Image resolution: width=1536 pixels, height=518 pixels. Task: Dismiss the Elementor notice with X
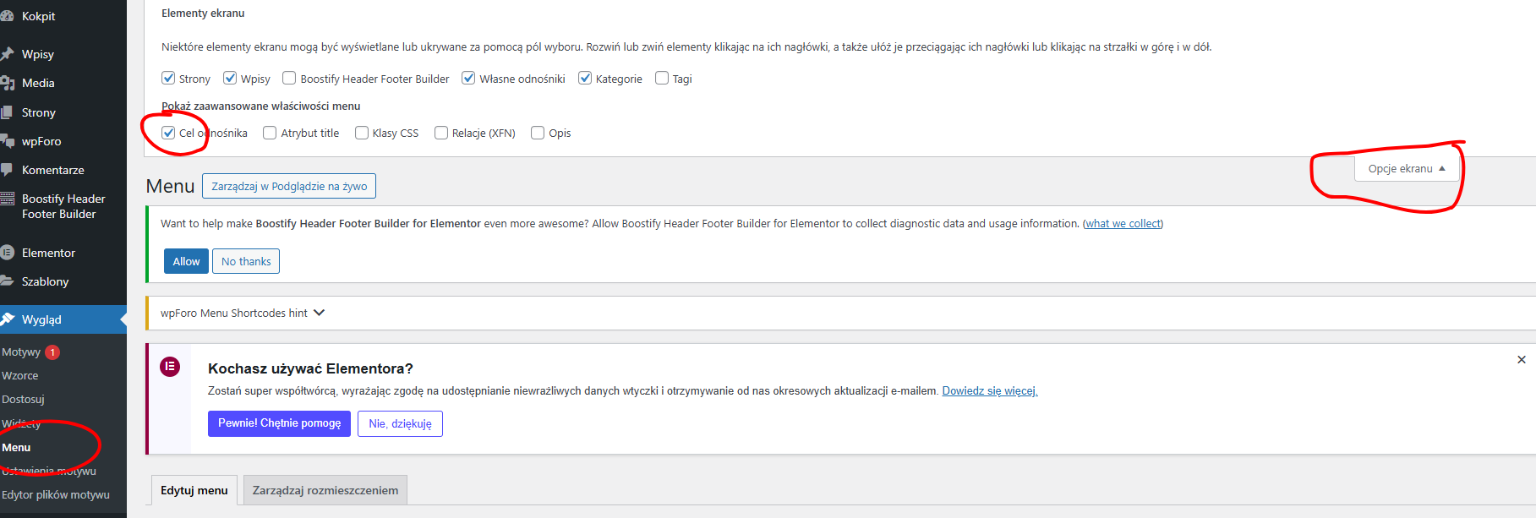(1522, 360)
